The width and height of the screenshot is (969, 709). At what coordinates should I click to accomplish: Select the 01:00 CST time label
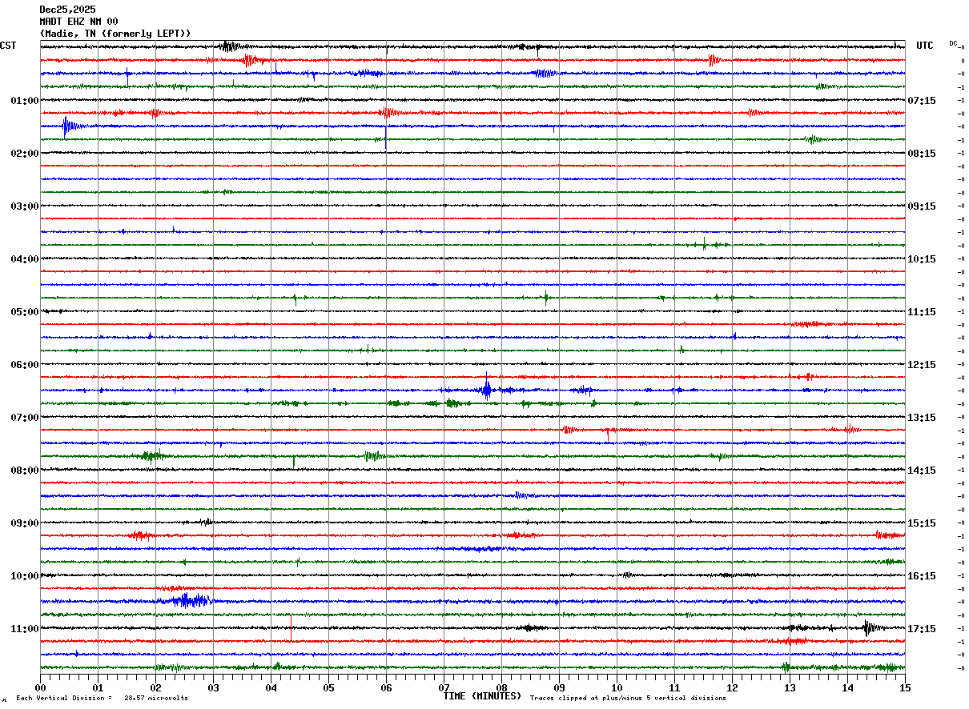[x=25, y=101]
